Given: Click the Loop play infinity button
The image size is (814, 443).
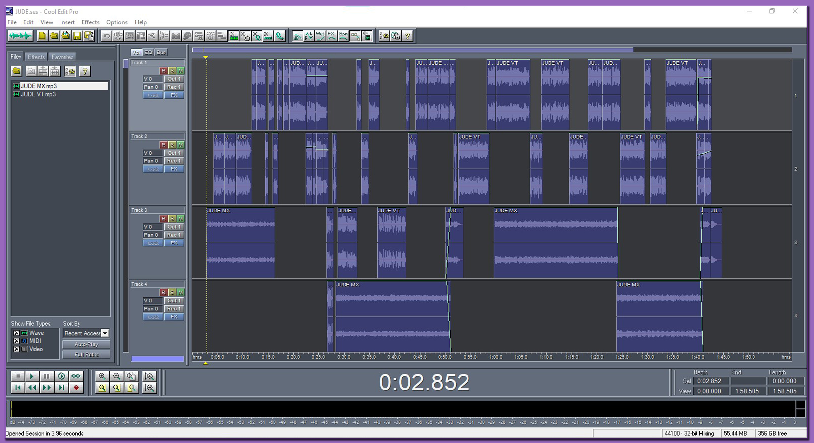Looking at the screenshot, I should (x=76, y=376).
